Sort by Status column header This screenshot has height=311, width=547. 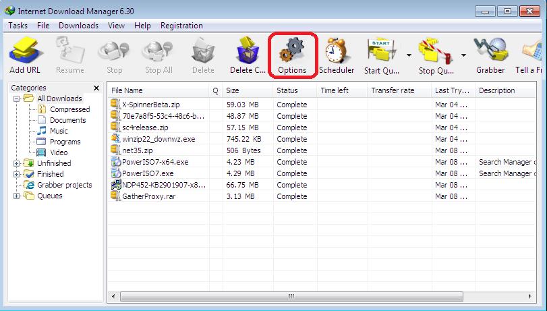click(295, 90)
